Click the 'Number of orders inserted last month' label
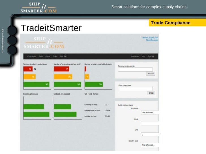This screenshot has width=206, height=154. coord(98,64)
